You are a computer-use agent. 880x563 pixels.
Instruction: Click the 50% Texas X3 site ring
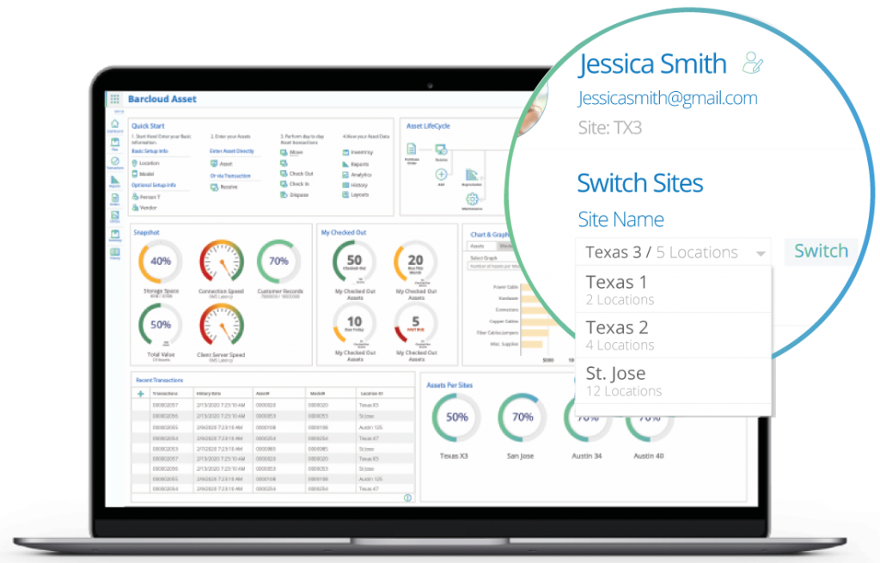456,417
